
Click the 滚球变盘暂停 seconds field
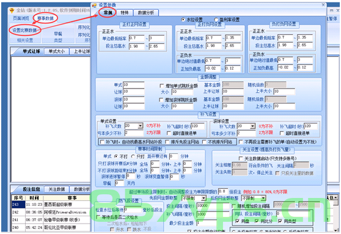pos(175,177)
